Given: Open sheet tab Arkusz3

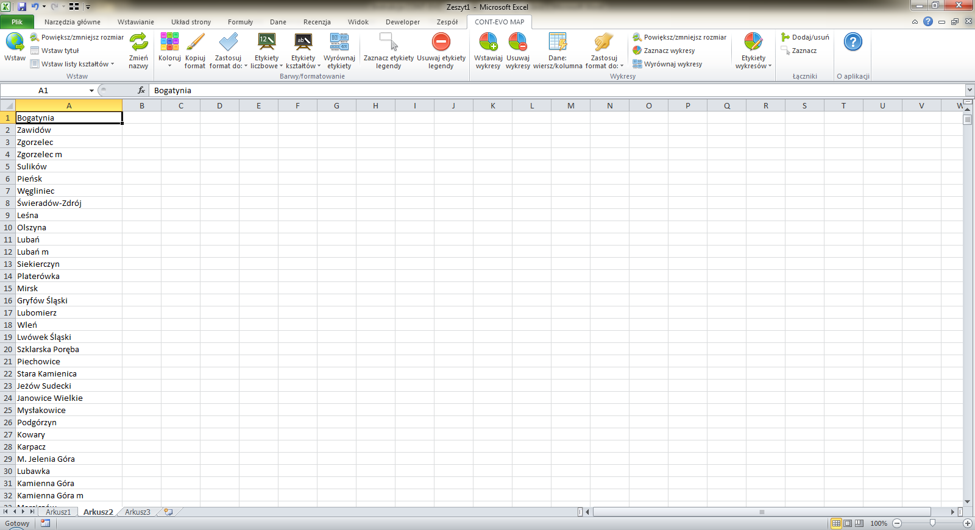Looking at the screenshot, I should point(138,512).
